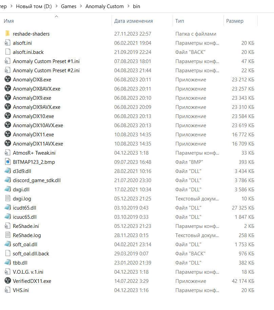Click the icudt65.dll file icon
The width and height of the screenshot is (274, 310).
[x=7, y=208]
